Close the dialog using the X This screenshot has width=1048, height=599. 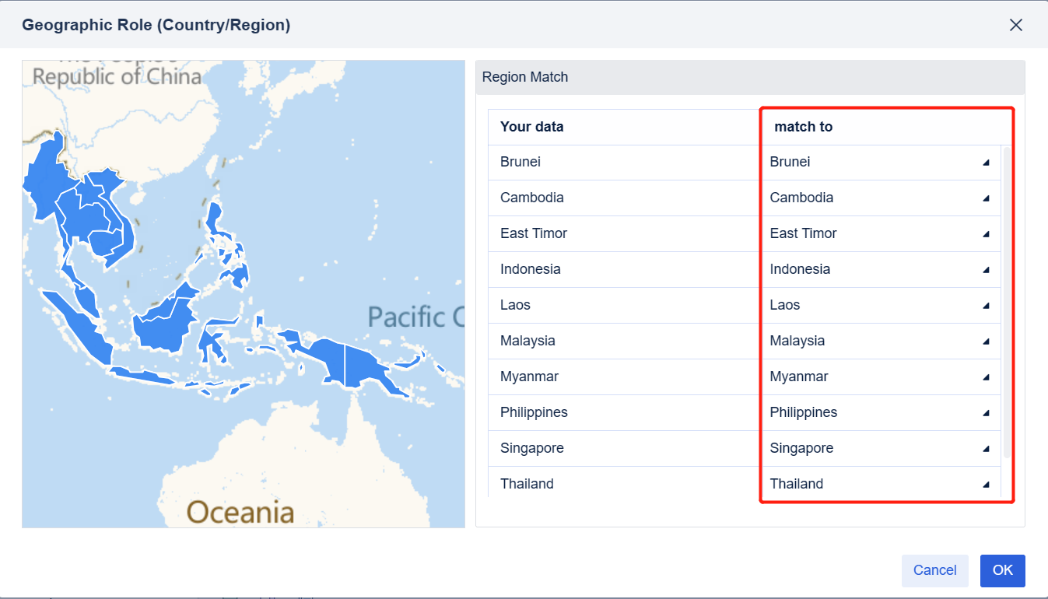(1016, 25)
